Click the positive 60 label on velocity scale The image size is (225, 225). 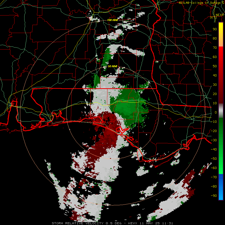tap(215, 57)
